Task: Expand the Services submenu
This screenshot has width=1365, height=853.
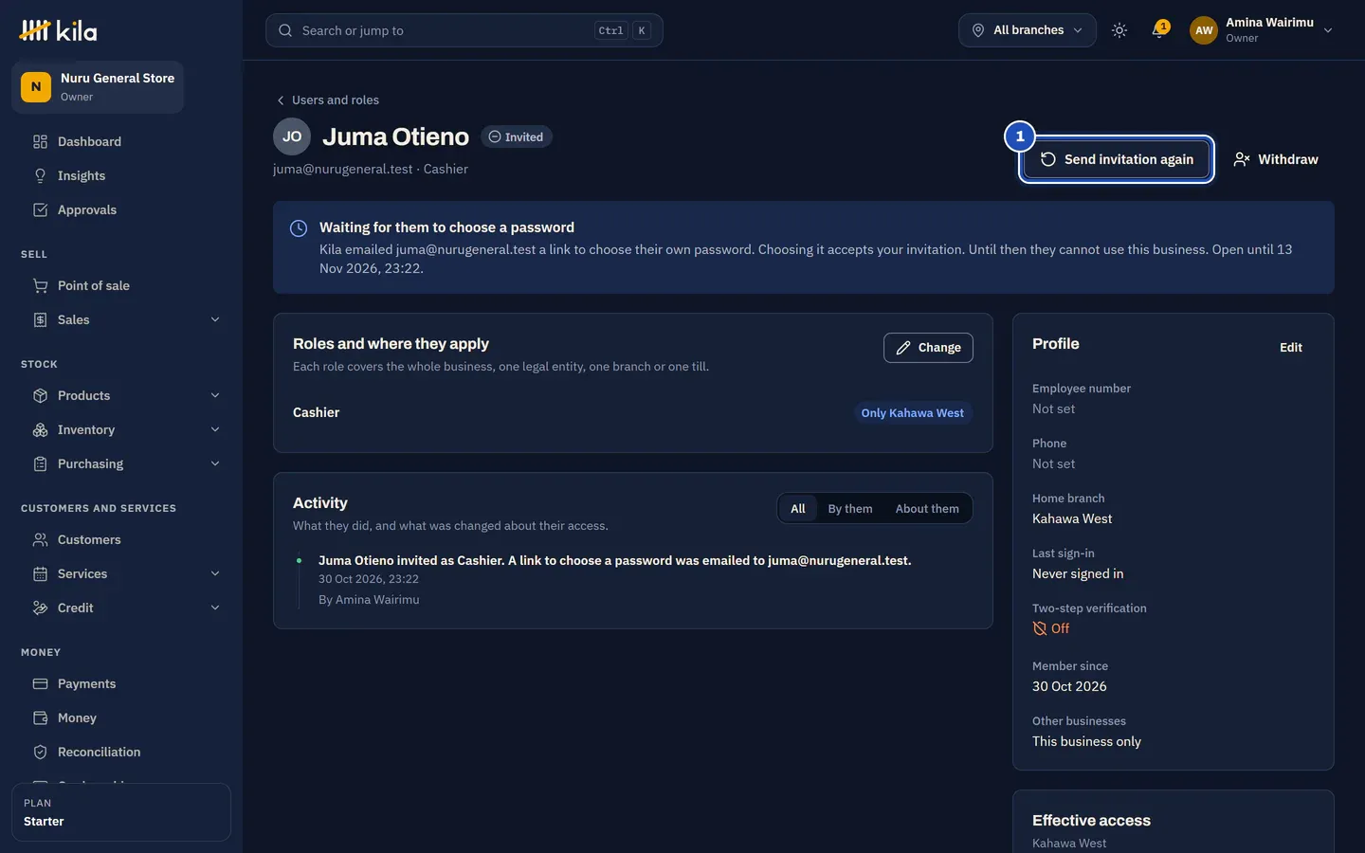Action: pyautogui.click(x=215, y=573)
